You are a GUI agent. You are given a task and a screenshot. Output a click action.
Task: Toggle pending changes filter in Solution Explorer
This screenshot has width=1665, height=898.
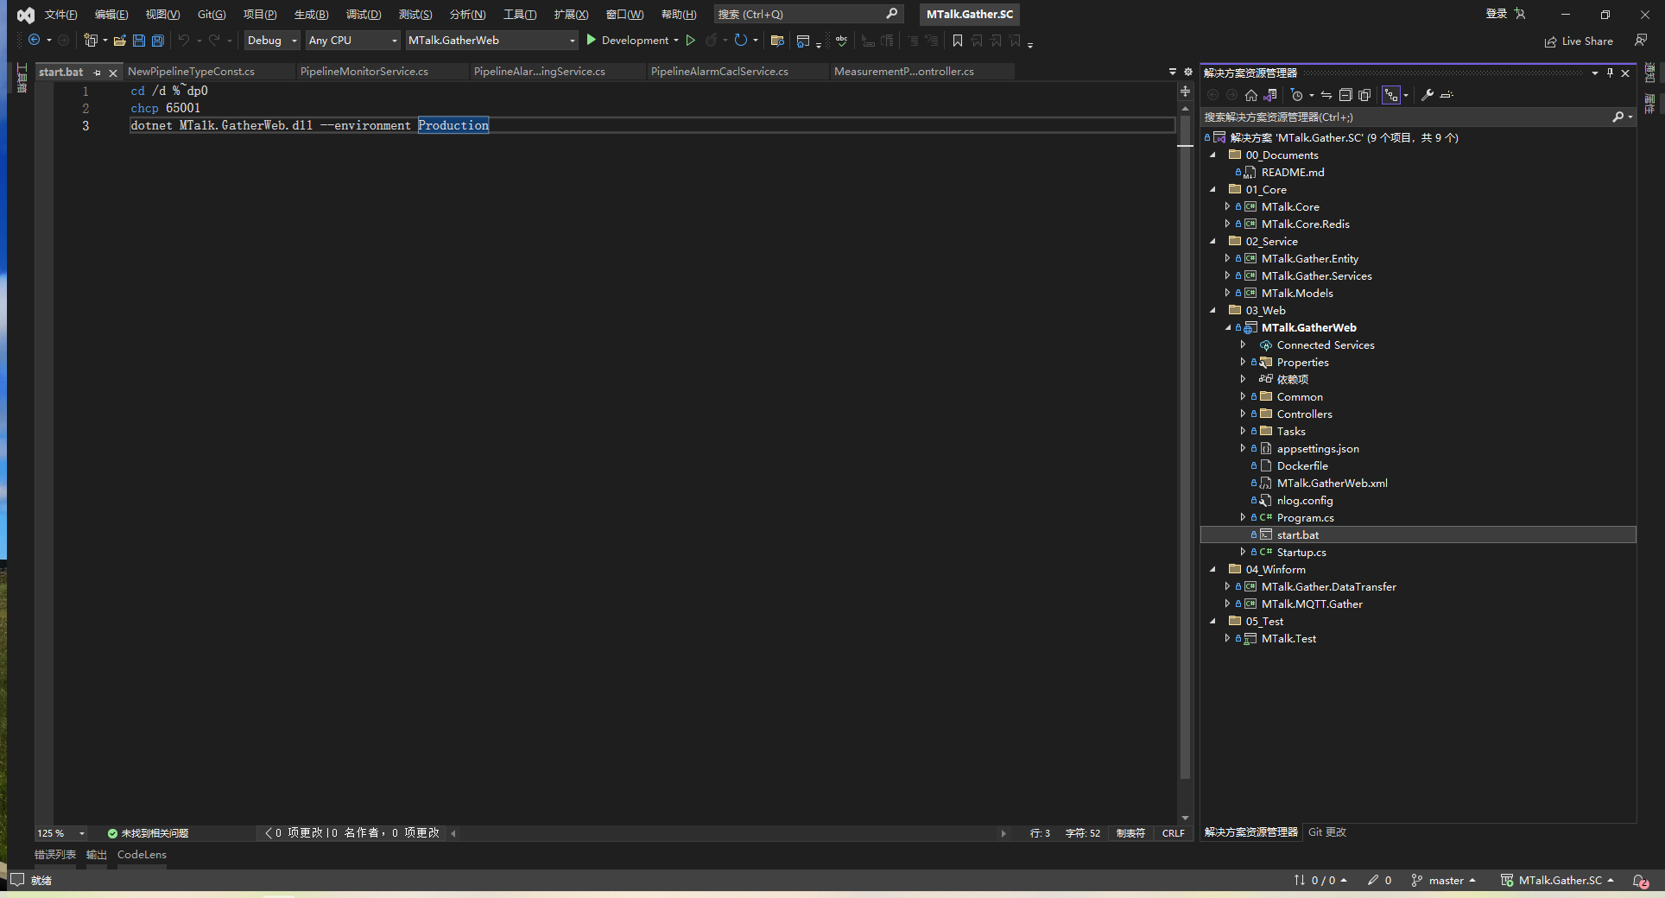pos(1298,95)
